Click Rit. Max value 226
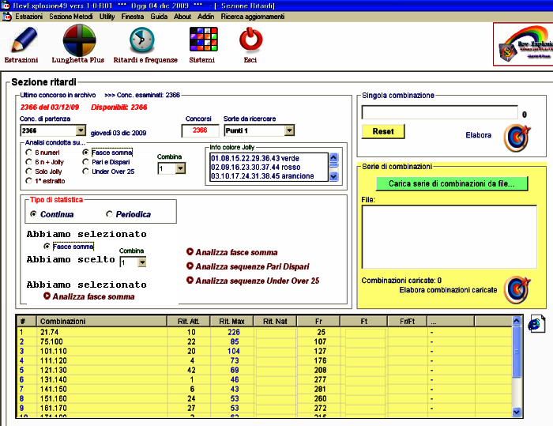The height and width of the screenshot is (426, 553). tap(234, 332)
